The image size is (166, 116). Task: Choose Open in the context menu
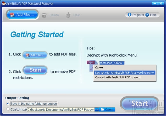[x=99, y=68]
